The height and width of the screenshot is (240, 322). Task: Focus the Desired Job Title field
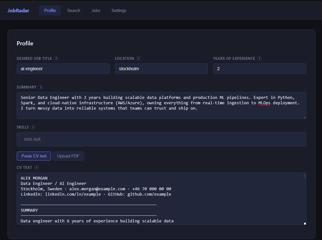[x=63, y=69]
